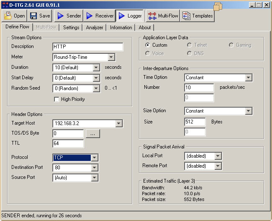
Task: Toggle the Logger play icon
Action: [122, 16]
